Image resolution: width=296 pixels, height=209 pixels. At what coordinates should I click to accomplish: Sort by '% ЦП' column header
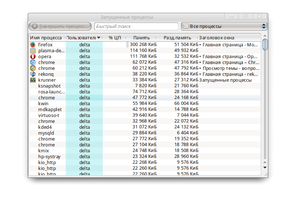115,38
